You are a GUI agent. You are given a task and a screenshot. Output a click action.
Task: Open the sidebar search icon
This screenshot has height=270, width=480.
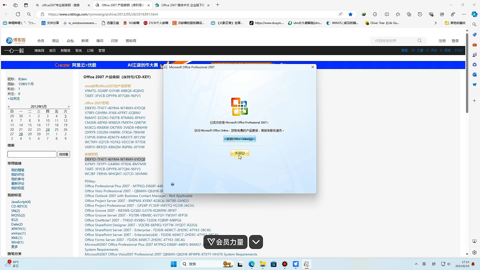coord(474,24)
